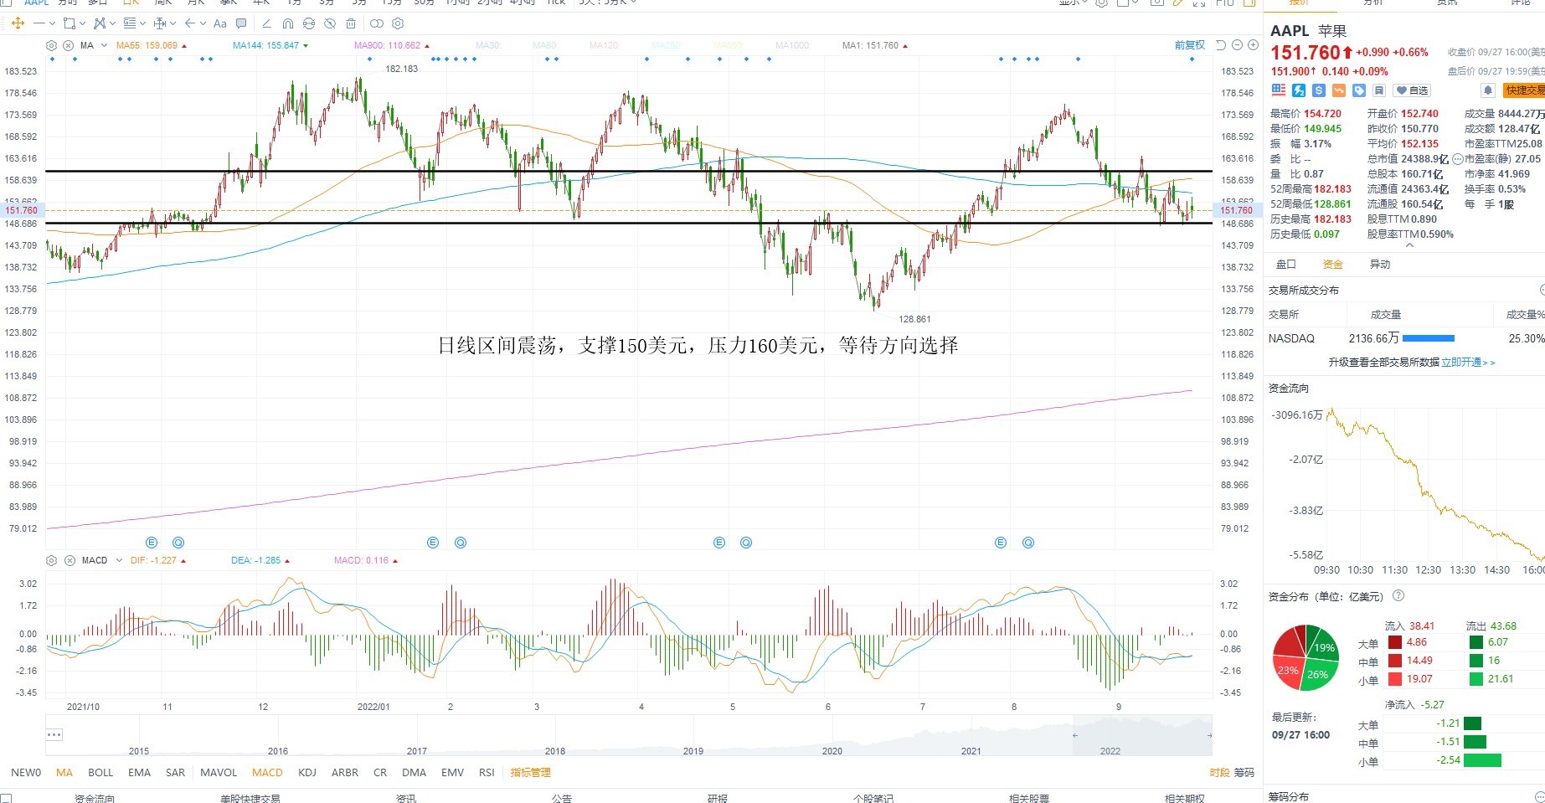Image resolution: width=1545 pixels, height=803 pixels.
Task: Open the MACD indicator type dropdown
Action: (119, 560)
